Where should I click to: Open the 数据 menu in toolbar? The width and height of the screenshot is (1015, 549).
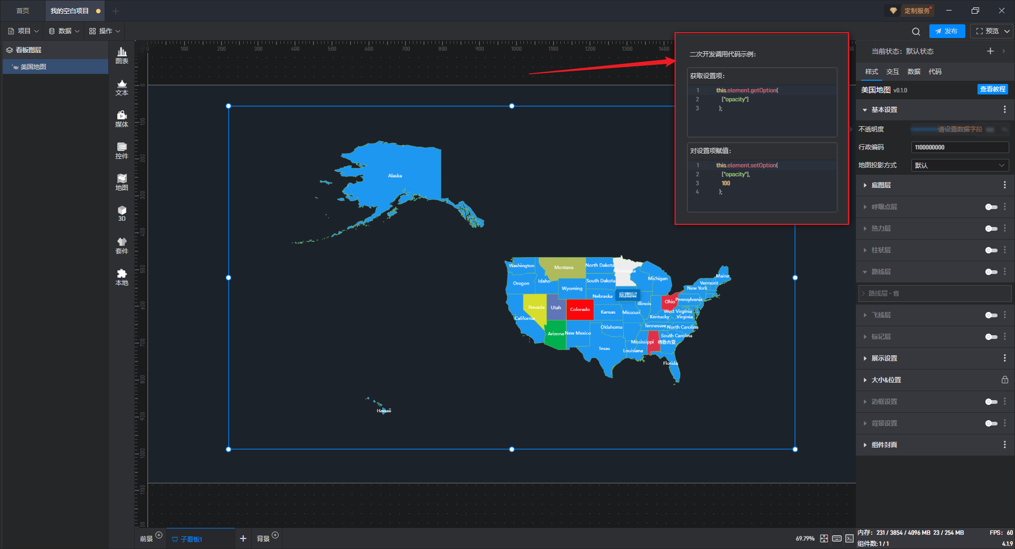(x=64, y=31)
